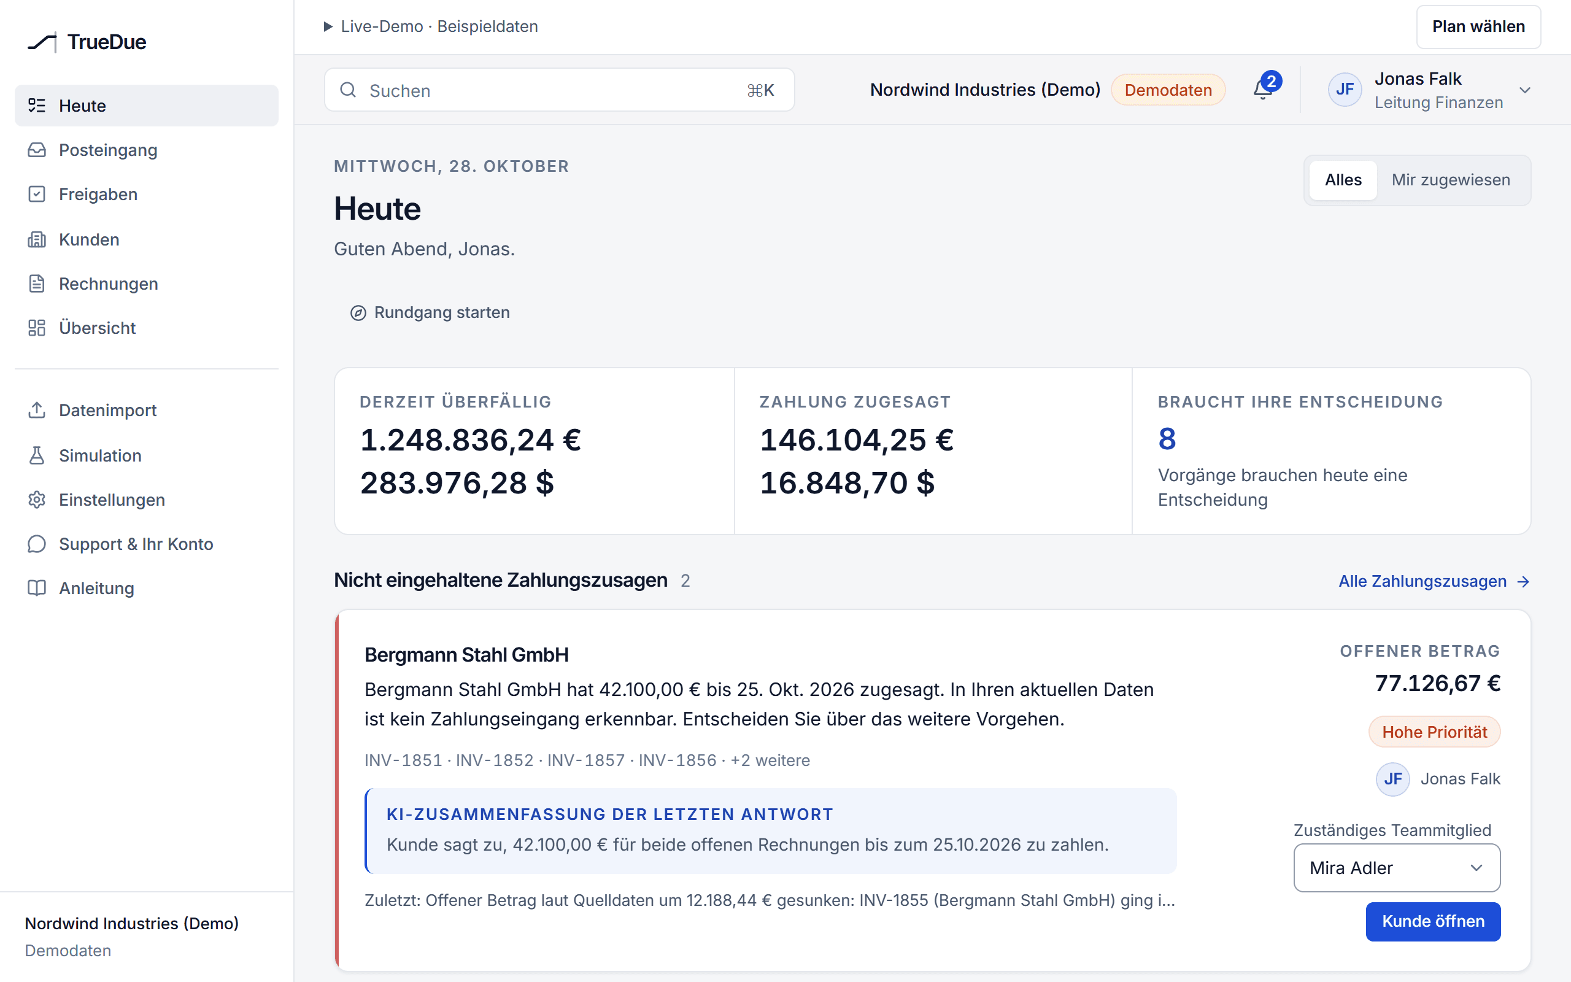Open Heute via its sidebar icon
This screenshot has width=1571, height=982.
37,105
